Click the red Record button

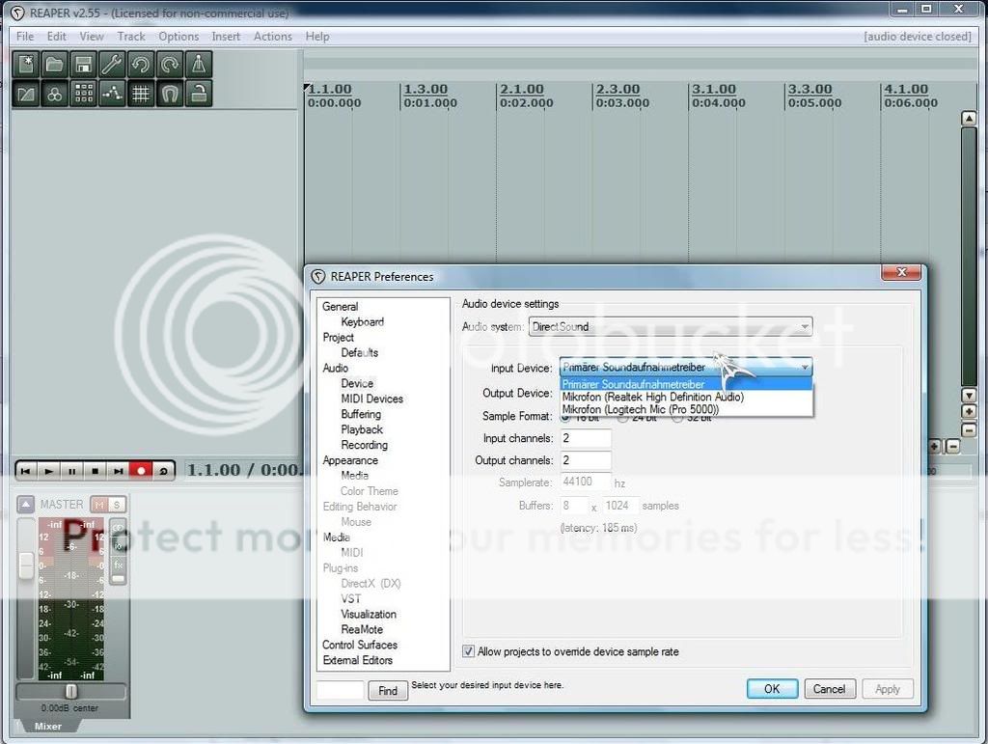141,471
